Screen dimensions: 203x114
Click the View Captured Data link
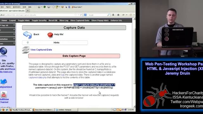click(41, 50)
